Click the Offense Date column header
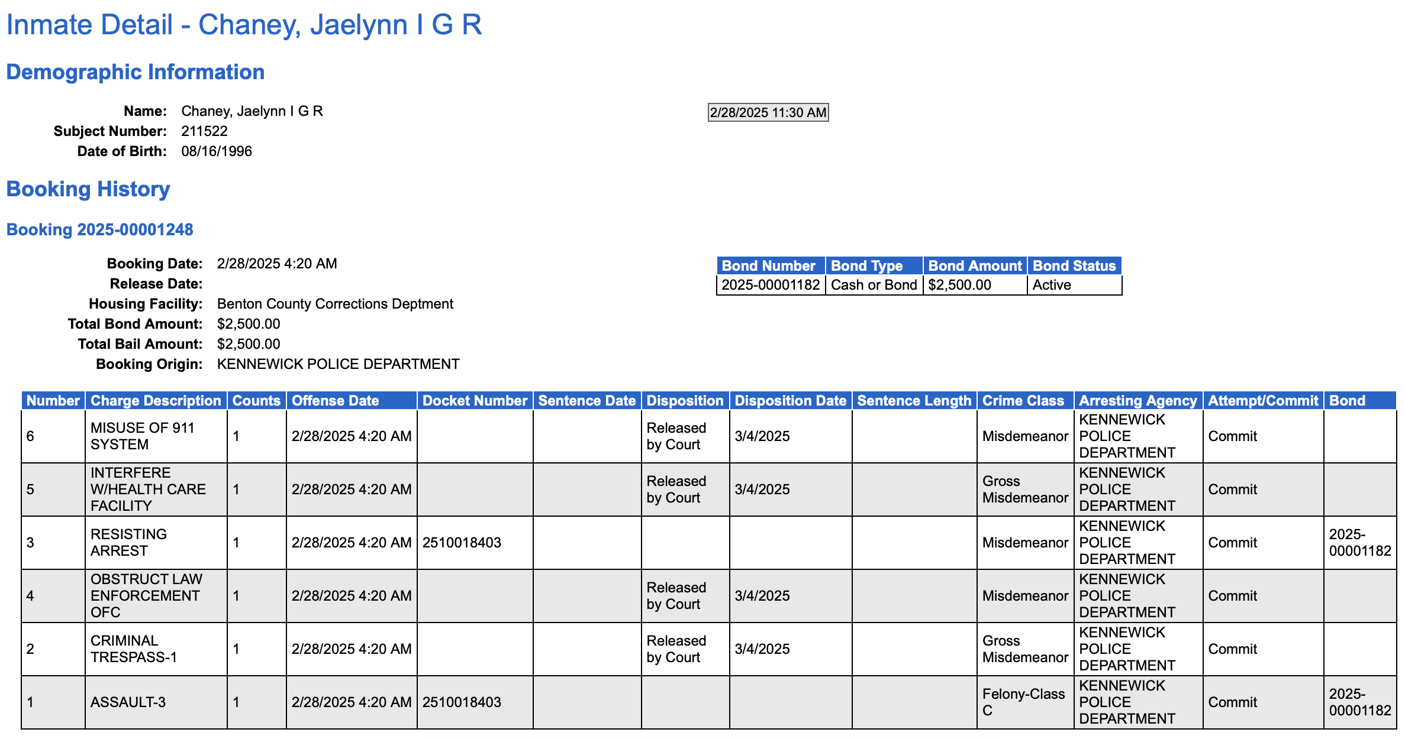This screenshot has height=739, width=1405. (x=352, y=401)
